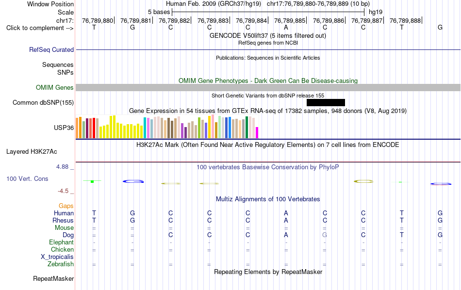Click the SNPs track label
The height and width of the screenshot is (290, 461).
pos(66,72)
